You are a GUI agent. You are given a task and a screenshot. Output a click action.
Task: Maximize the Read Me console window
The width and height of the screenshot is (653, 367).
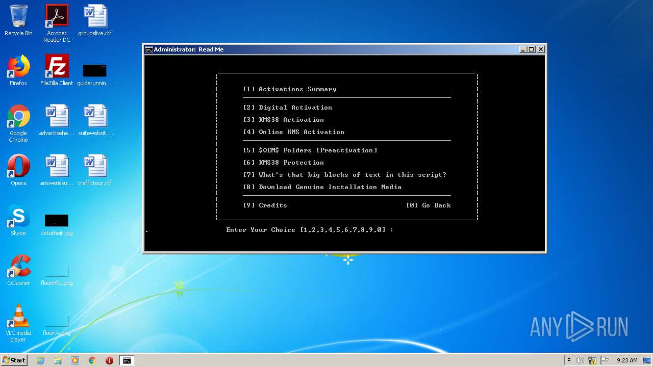(x=532, y=49)
